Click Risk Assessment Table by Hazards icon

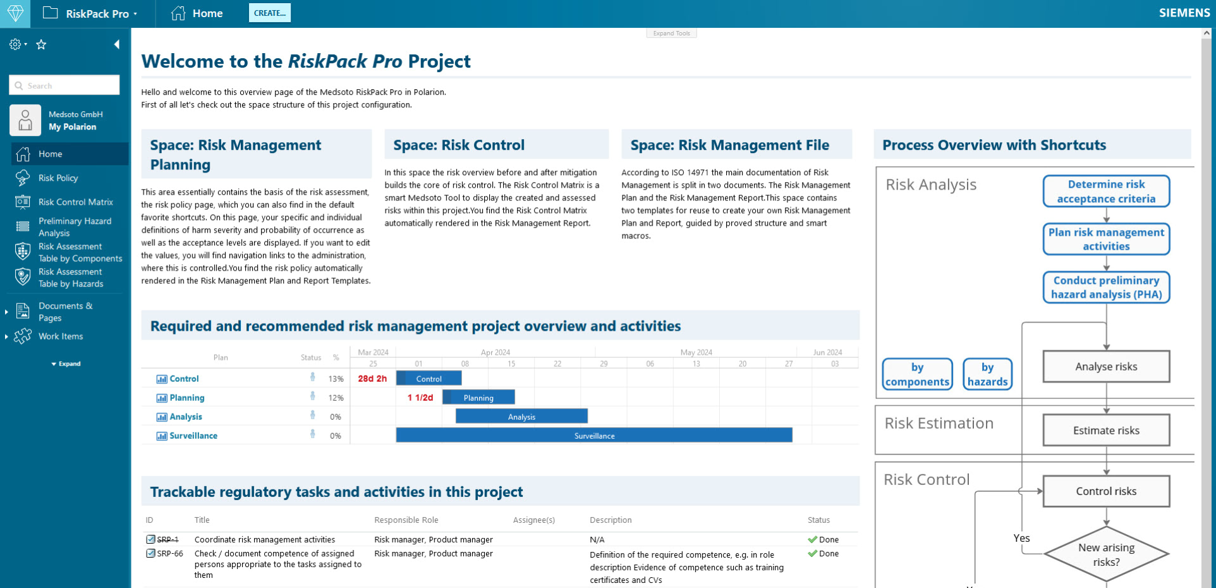tap(23, 277)
